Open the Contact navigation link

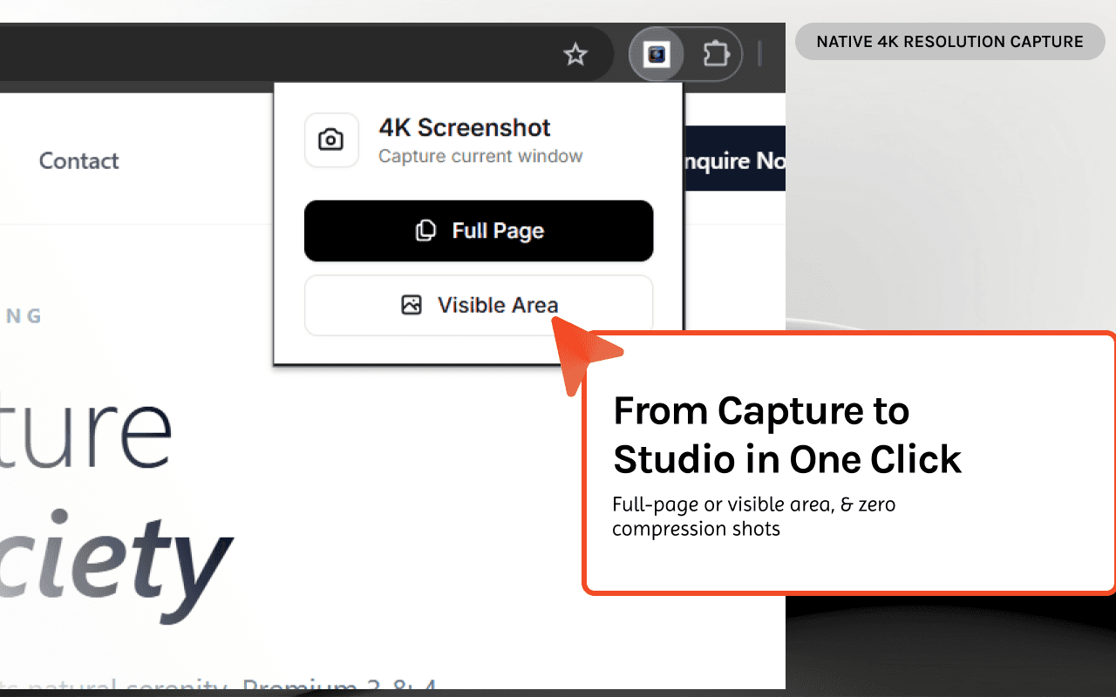(x=79, y=161)
